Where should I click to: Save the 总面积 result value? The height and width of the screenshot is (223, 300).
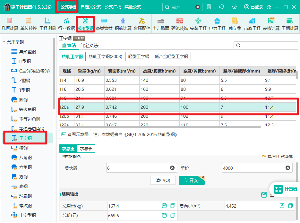click(x=282, y=206)
